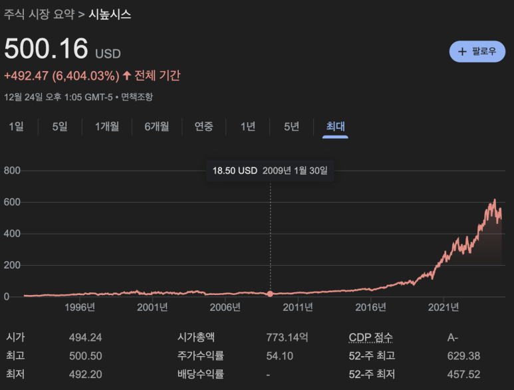Screen dimensions: 514x390
Task: Click the 팔로우 follow button
Action: 477,51
